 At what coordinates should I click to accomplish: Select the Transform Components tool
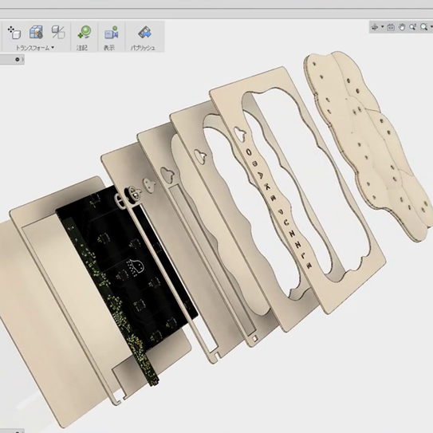(x=14, y=33)
